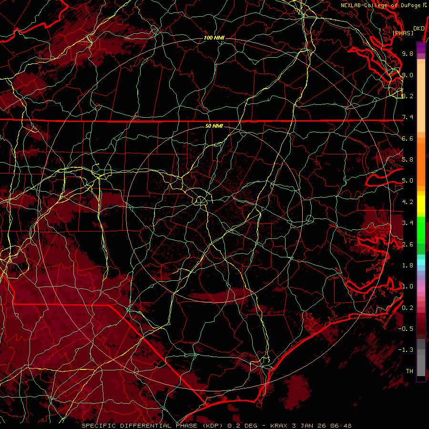Click the bright yellow segment of the color bar

point(421,204)
